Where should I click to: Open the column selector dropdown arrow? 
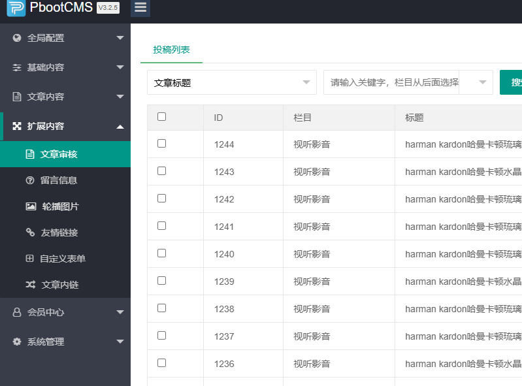click(483, 82)
